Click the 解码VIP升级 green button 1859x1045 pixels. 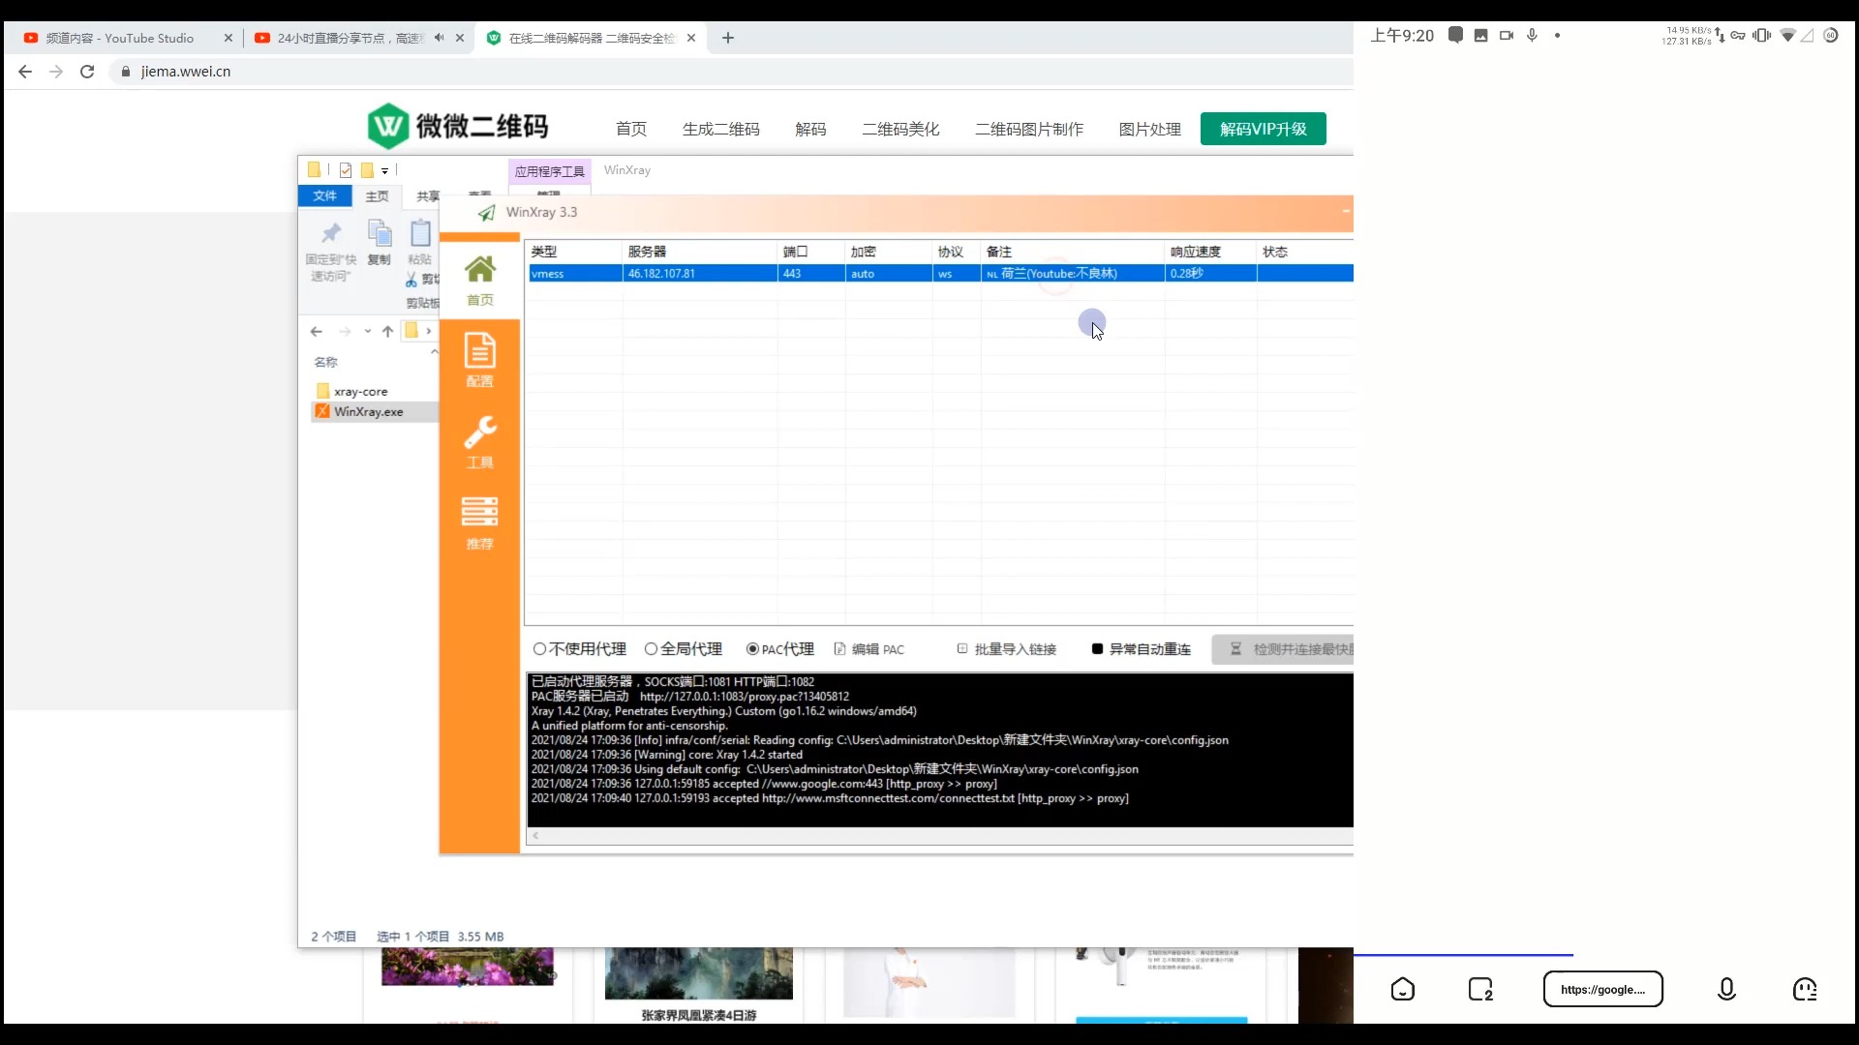point(1263,129)
